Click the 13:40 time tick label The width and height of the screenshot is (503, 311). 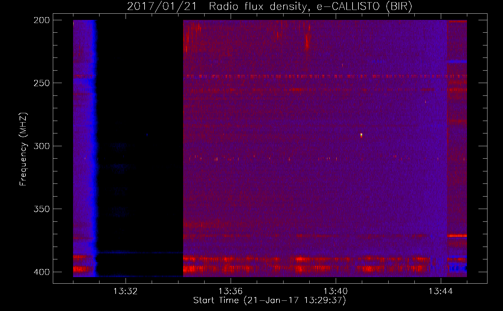335,291
